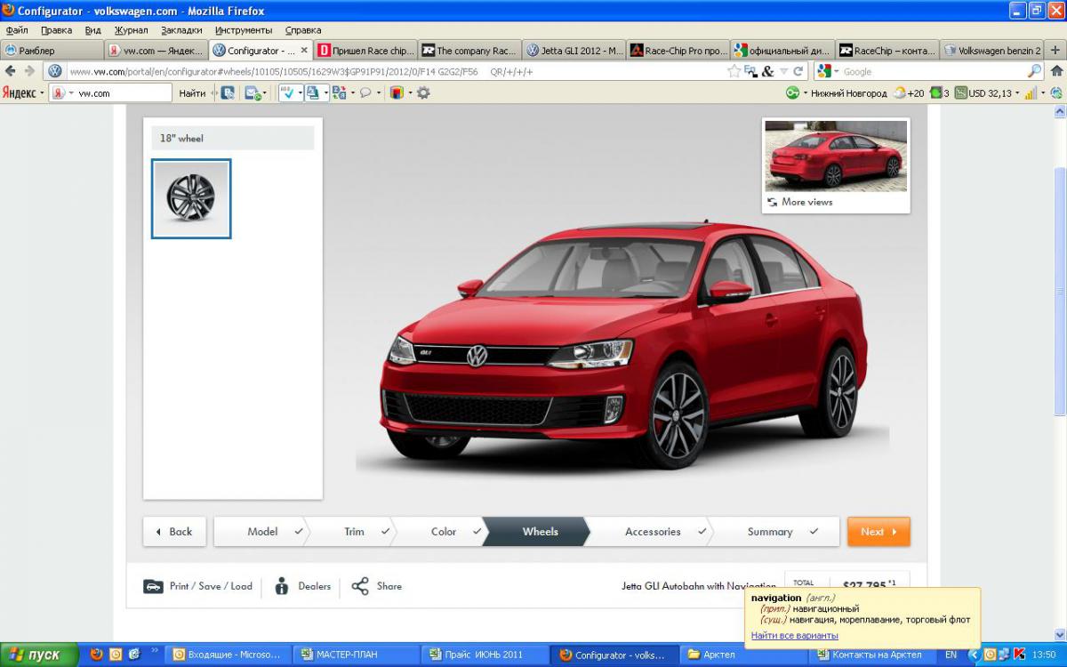Click the search magnifier in the Google box

1034,71
